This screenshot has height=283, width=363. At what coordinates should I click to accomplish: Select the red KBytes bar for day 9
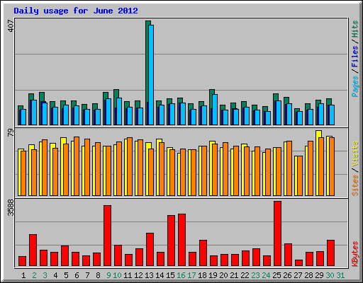click(x=108, y=236)
